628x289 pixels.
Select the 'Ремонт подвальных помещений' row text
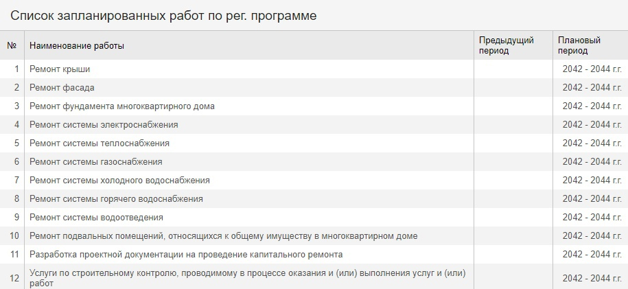pyautogui.click(x=223, y=236)
